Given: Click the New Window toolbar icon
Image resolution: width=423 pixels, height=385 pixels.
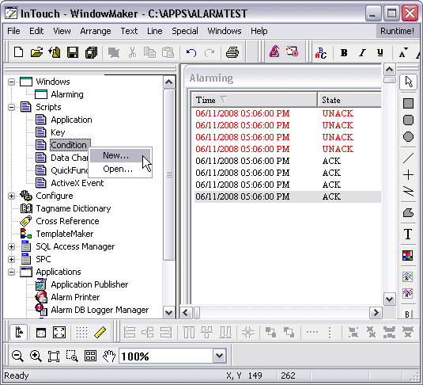Looking at the screenshot, I should pyautogui.click(x=18, y=52).
